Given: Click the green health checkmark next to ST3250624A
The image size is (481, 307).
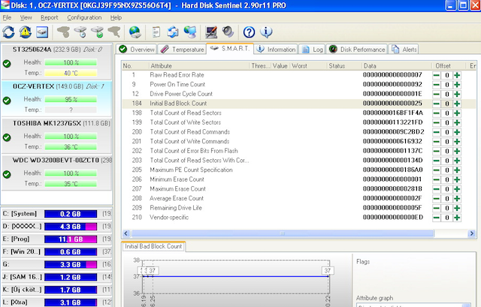Looking at the screenshot, I should click(7, 64).
